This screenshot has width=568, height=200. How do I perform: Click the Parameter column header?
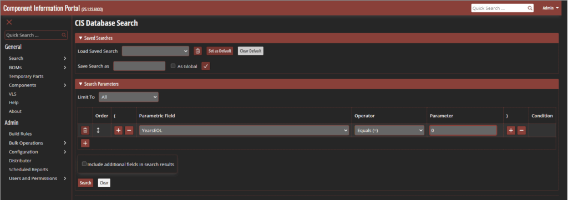pos(442,116)
